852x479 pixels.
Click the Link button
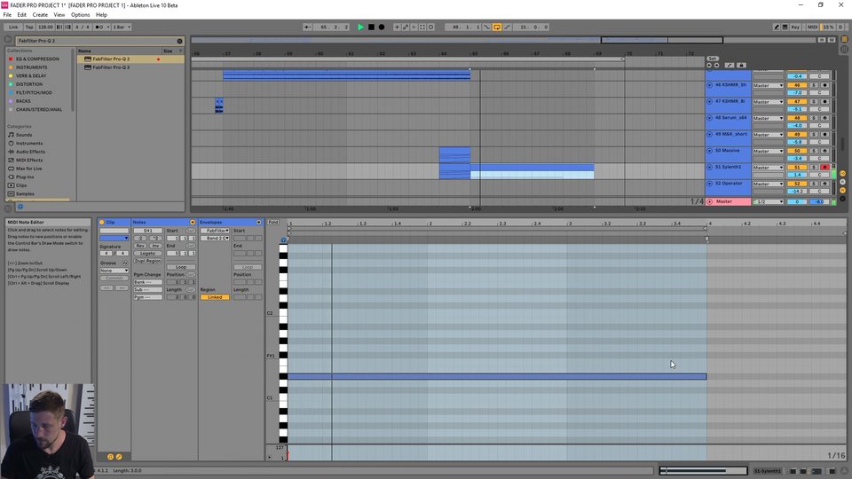[x=13, y=27]
